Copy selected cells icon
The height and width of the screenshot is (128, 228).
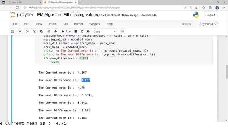[x=34, y=31]
